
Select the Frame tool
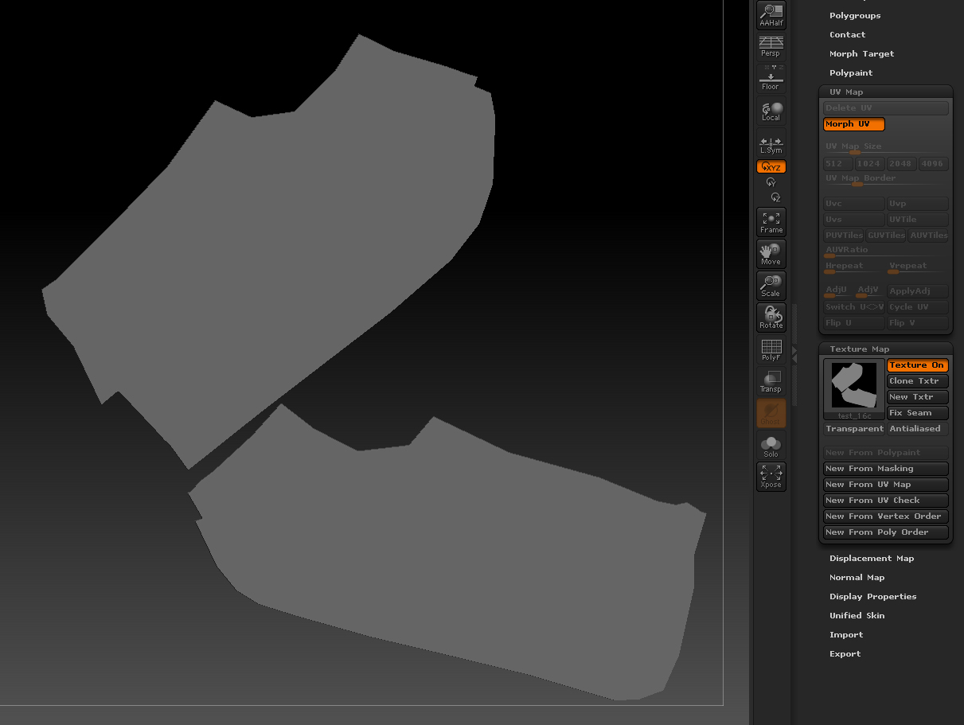point(770,221)
